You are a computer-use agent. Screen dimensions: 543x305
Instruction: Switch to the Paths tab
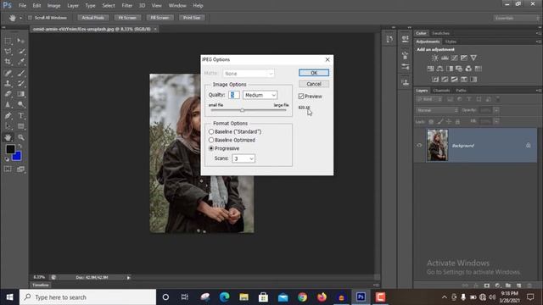point(461,91)
